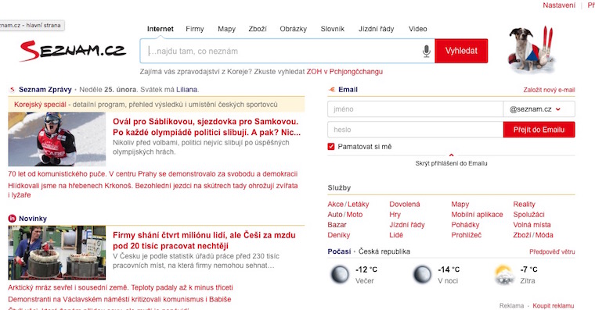The image size is (595, 310).
Task: Open the Video tab
Action: [x=418, y=29]
